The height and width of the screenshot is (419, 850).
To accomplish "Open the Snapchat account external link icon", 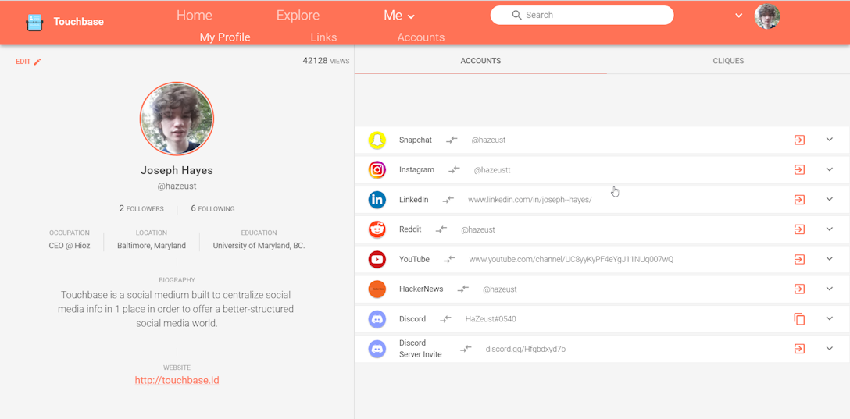I will click(x=799, y=140).
